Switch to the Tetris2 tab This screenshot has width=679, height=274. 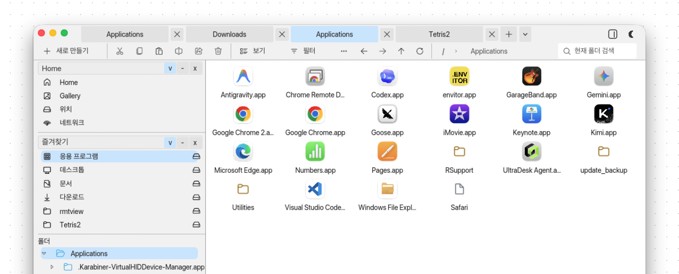pyautogui.click(x=439, y=34)
